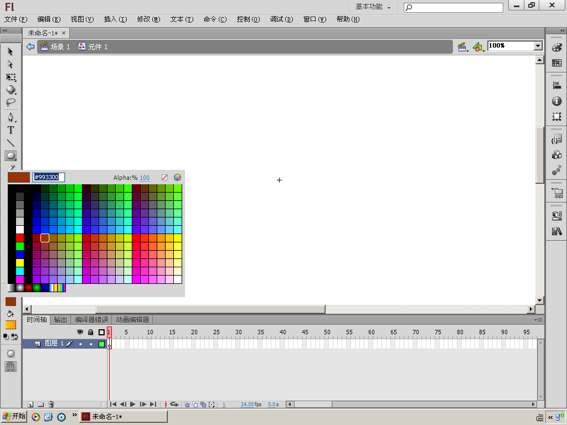Toggle Object Drawing mode button
The image size is (567, 425).
pos(11,354)
